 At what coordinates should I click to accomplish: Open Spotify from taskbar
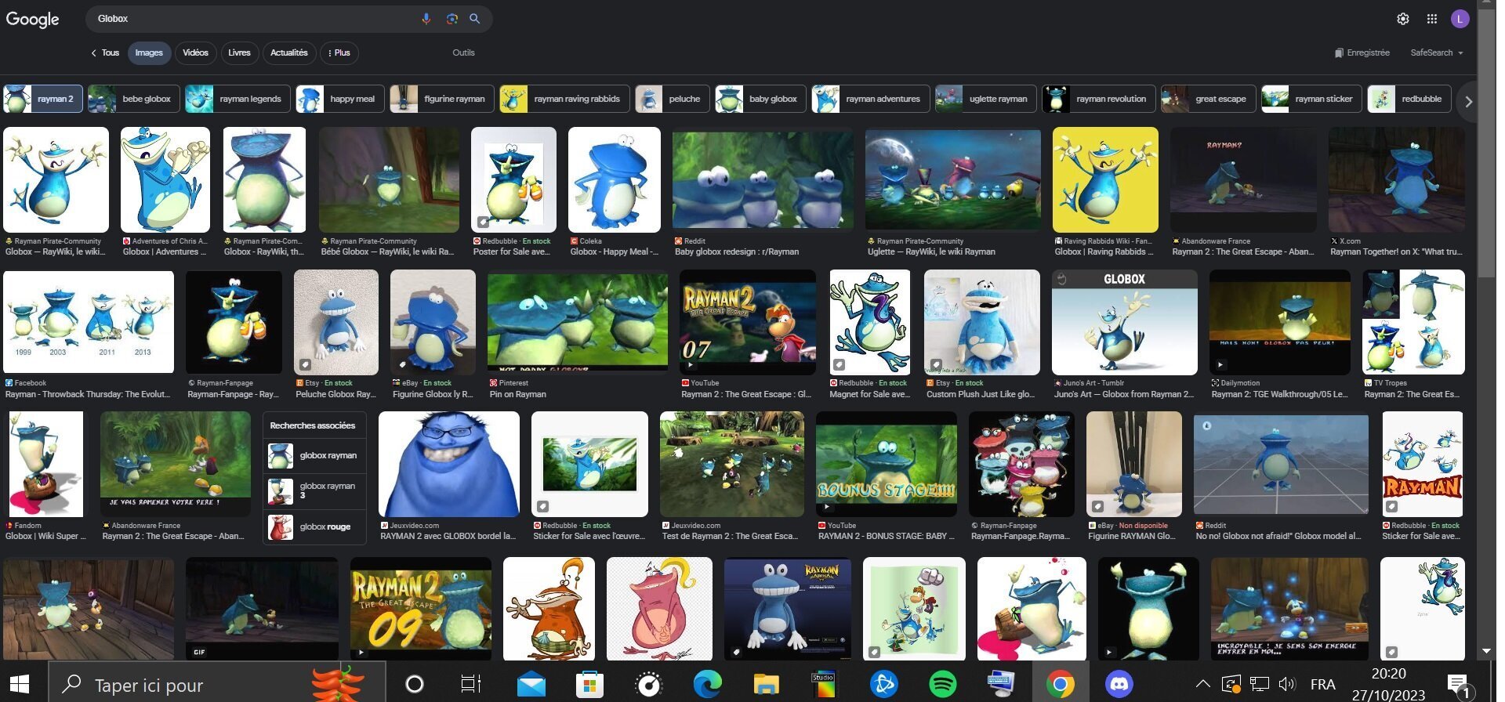[x=942, y=684]
